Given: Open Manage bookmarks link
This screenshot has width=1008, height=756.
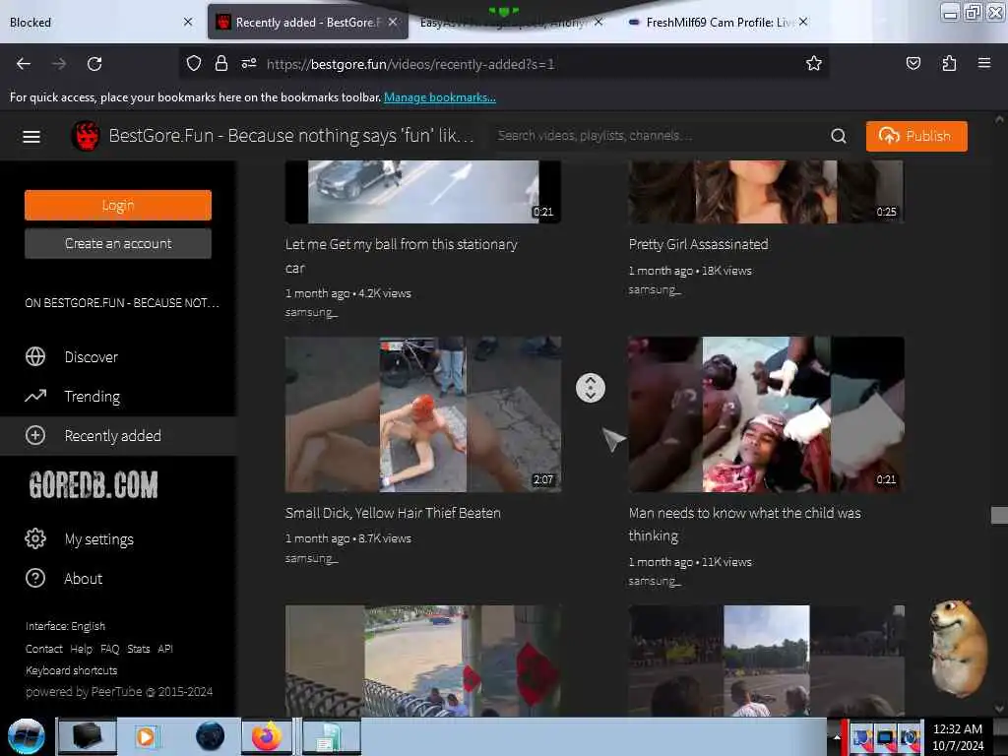Looking at the screenshot, I should click(440, 97).
